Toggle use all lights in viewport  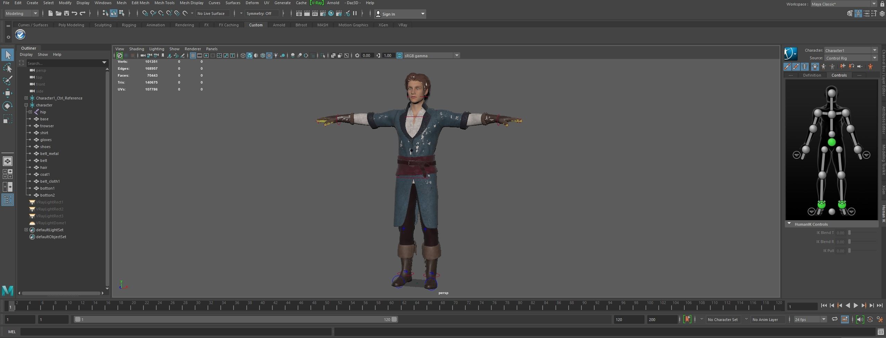click(x=276, y=55)
